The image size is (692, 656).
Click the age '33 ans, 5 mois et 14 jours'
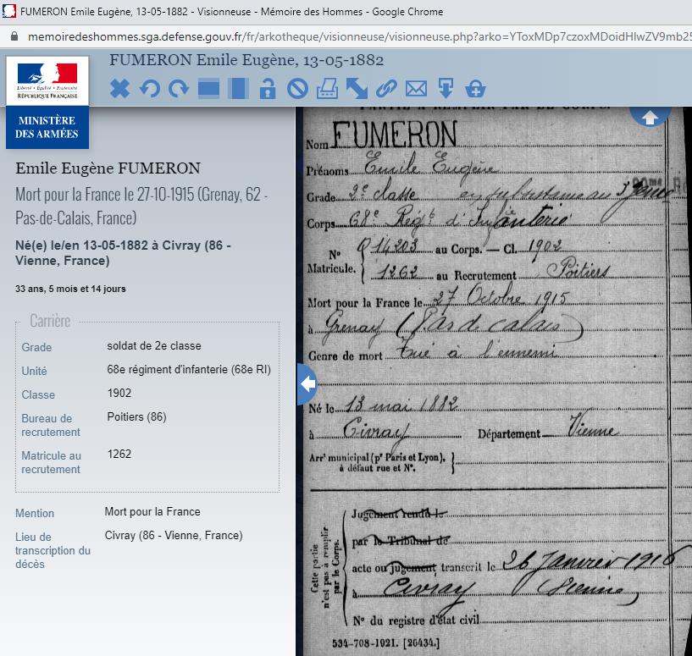coord(70,289)
